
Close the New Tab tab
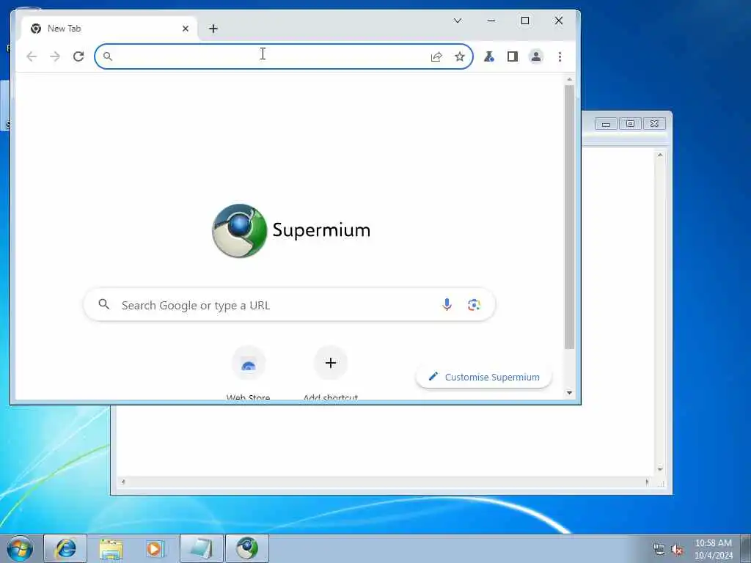tap(186, 29)
